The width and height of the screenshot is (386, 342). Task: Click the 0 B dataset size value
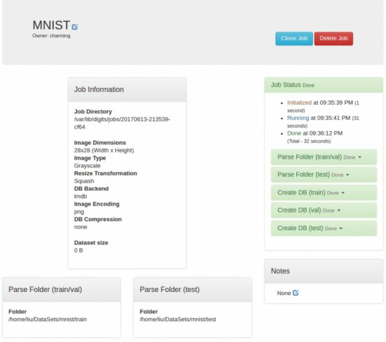point(78,250)
